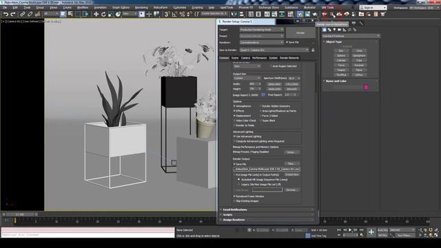The height and width of the screenshot is (248, 441).
Task: Toggle the Window/Crossing selection mode icon
Action: [85, 14]
